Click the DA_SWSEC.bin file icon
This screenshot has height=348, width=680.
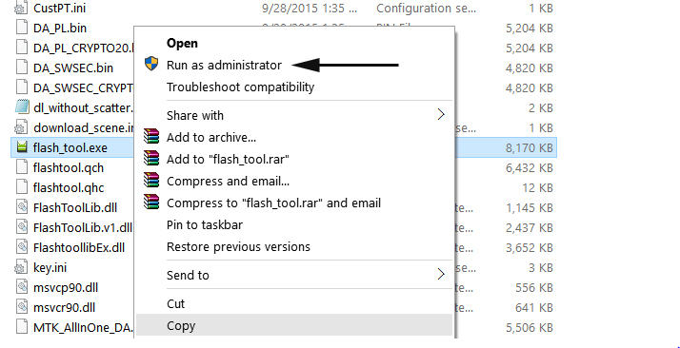[21, 68]
